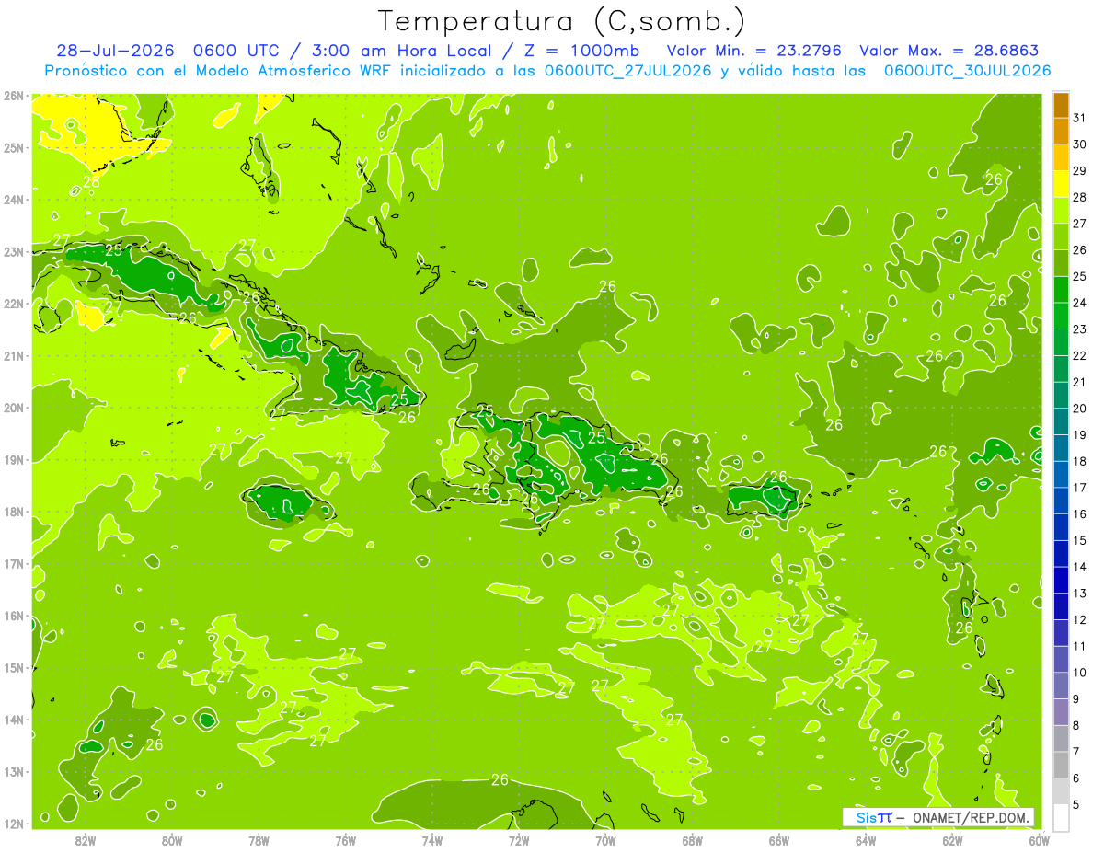Click the '25N' latitude axis label
Viewport: 1104px width, 853px height.
pyautogui.click(x=14, y=147)
